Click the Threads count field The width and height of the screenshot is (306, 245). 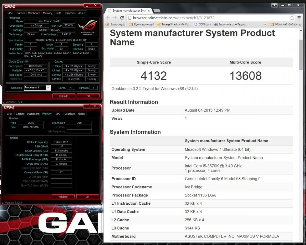point(94,88)
